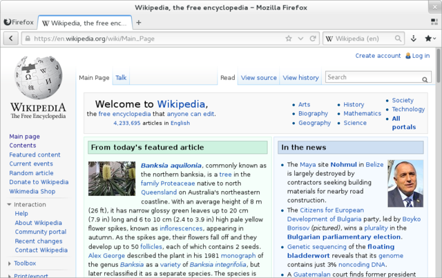Open the Downloads arrow icon
The image size is (442, 278).
414,39
